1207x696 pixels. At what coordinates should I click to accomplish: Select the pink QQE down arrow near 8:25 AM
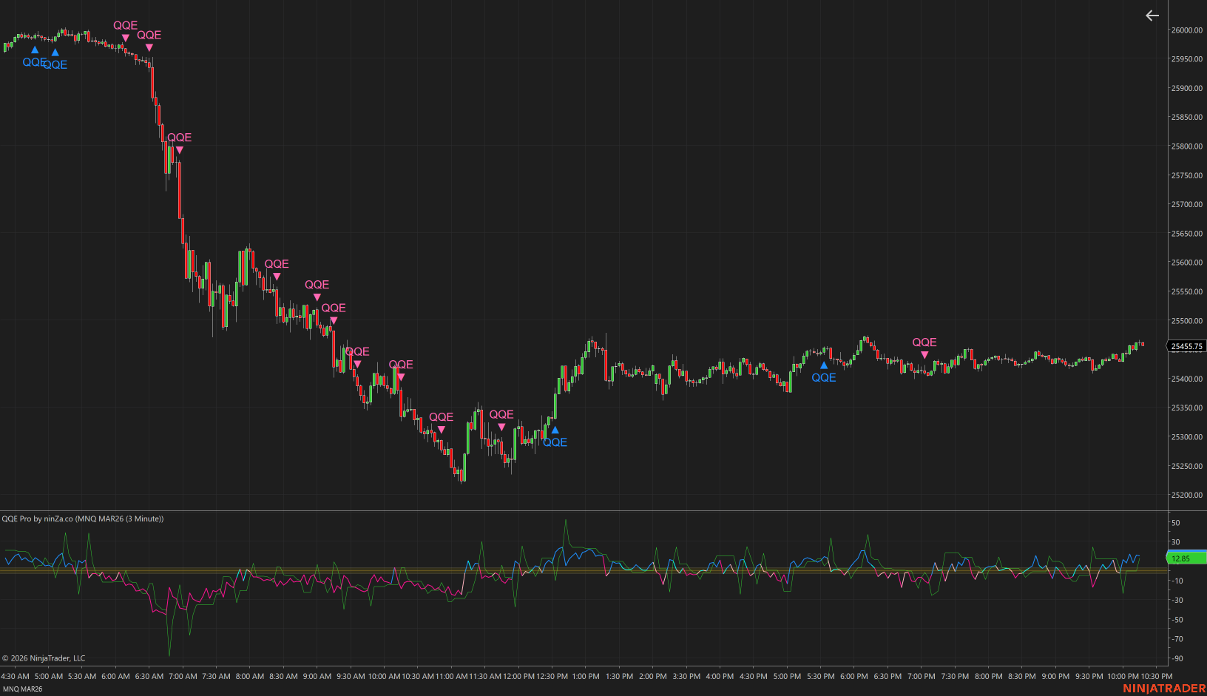[x=277, y=277]
